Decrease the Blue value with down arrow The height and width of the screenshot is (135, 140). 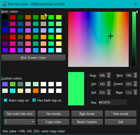tap(135, 94)
